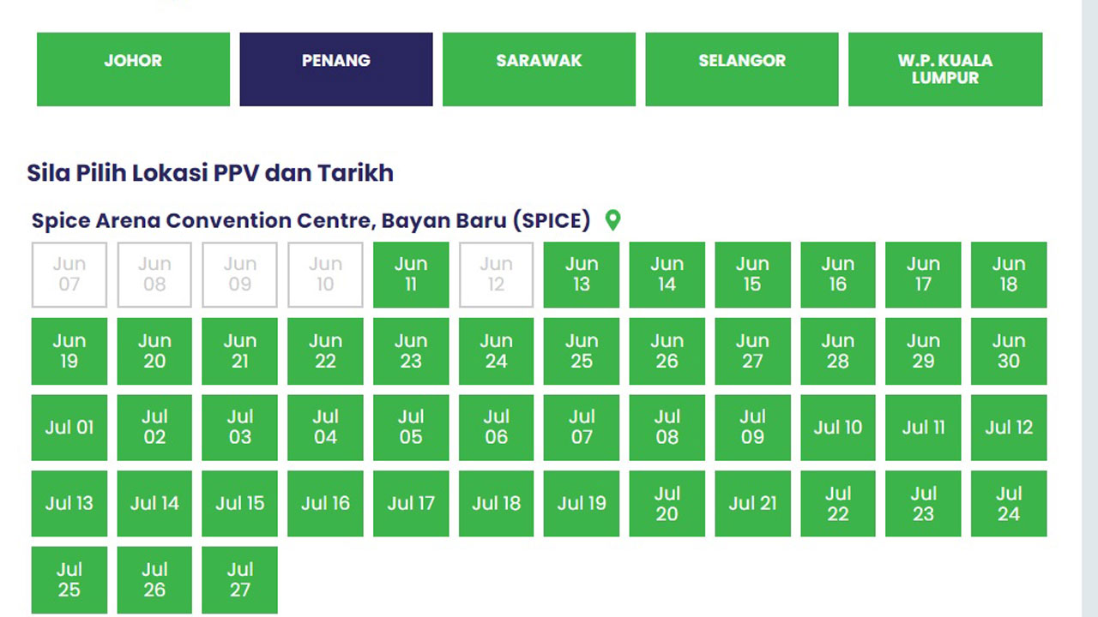Click the disabled Jun 07 date box
Screen dimensions: 1098x617
(69, 274)
